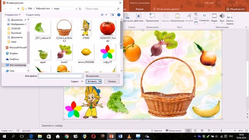The width and height of the screenshot is (249, 140).
Task: Open Chrome from the taskbar
Action: coord(67,136)
